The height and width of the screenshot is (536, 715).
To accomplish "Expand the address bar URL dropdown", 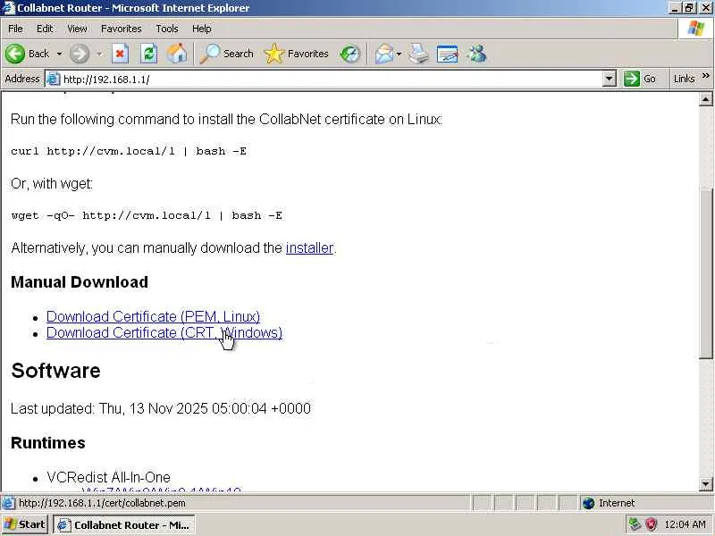I will pos(610,79).
